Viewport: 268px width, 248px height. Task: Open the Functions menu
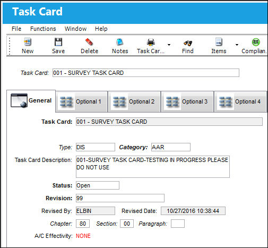pos(43,29)
